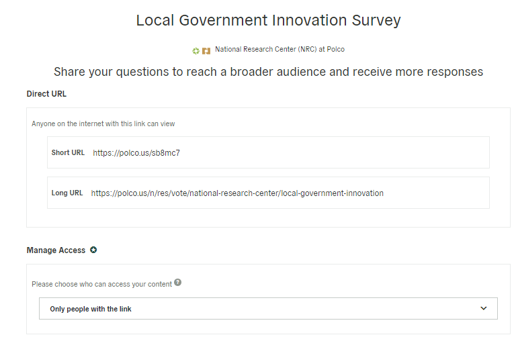Click the 'Direct URL' section heading
The height and width of the screenshot is (337, 516).
point(46,94)
